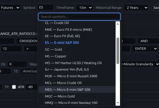Open the Futures asset type dropdown
159x108 pixels.
coord(10,8)
